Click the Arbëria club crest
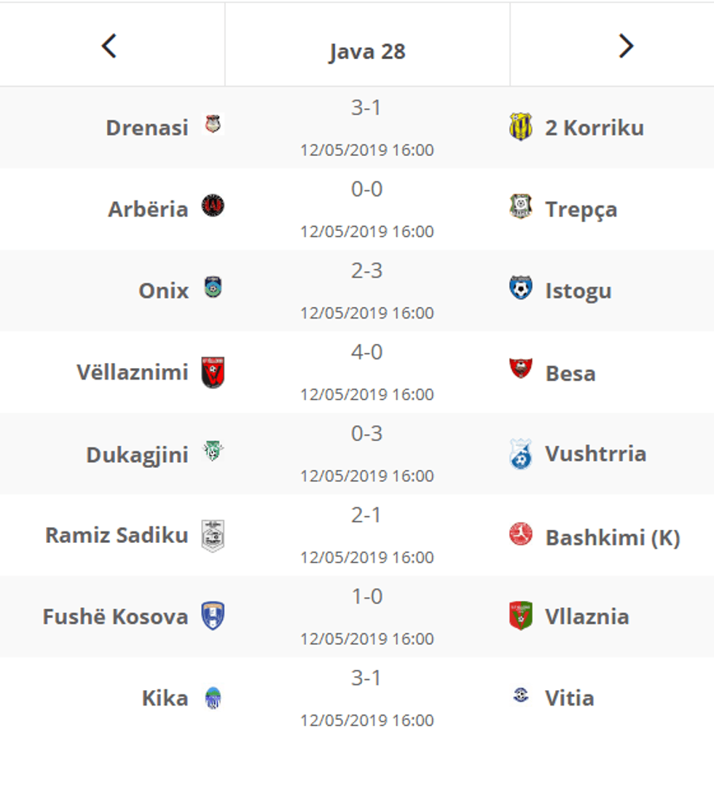714x798 pixels. pos(213,207)
